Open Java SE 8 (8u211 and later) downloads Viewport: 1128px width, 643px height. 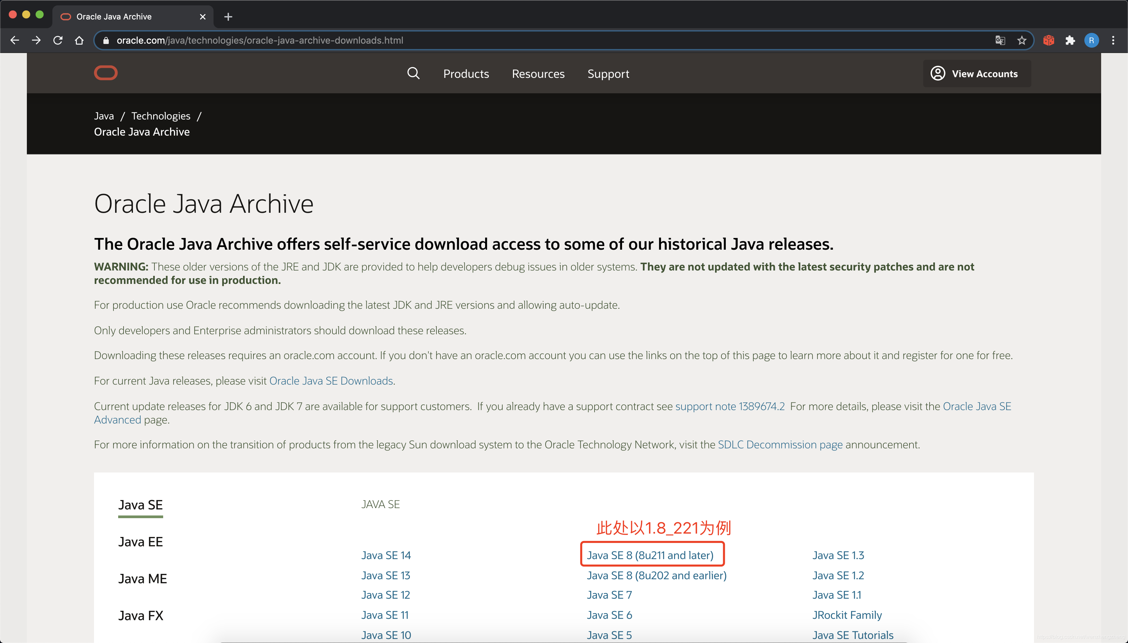pyautogui.click(x=651, y=555)
